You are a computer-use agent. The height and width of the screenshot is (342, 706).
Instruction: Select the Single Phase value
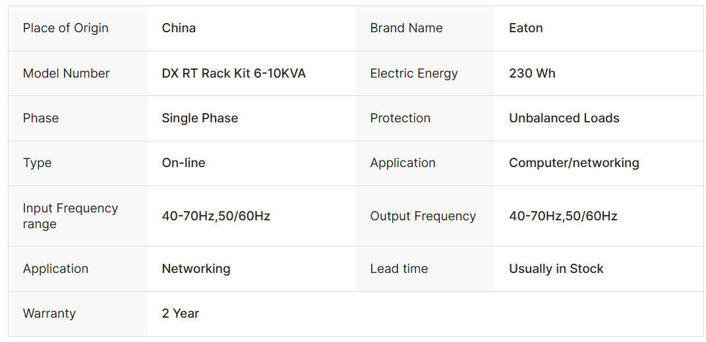(200, 118)
